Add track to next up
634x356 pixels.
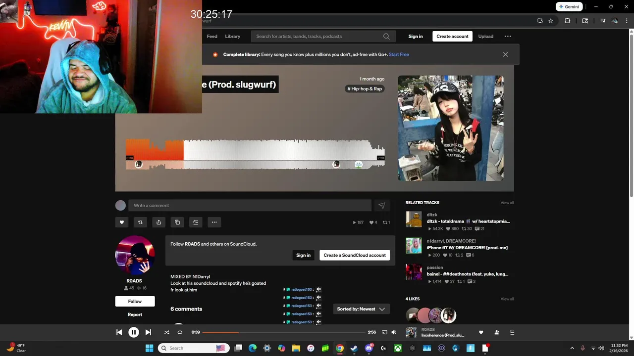pyautogui.click(x=196, y=222)
